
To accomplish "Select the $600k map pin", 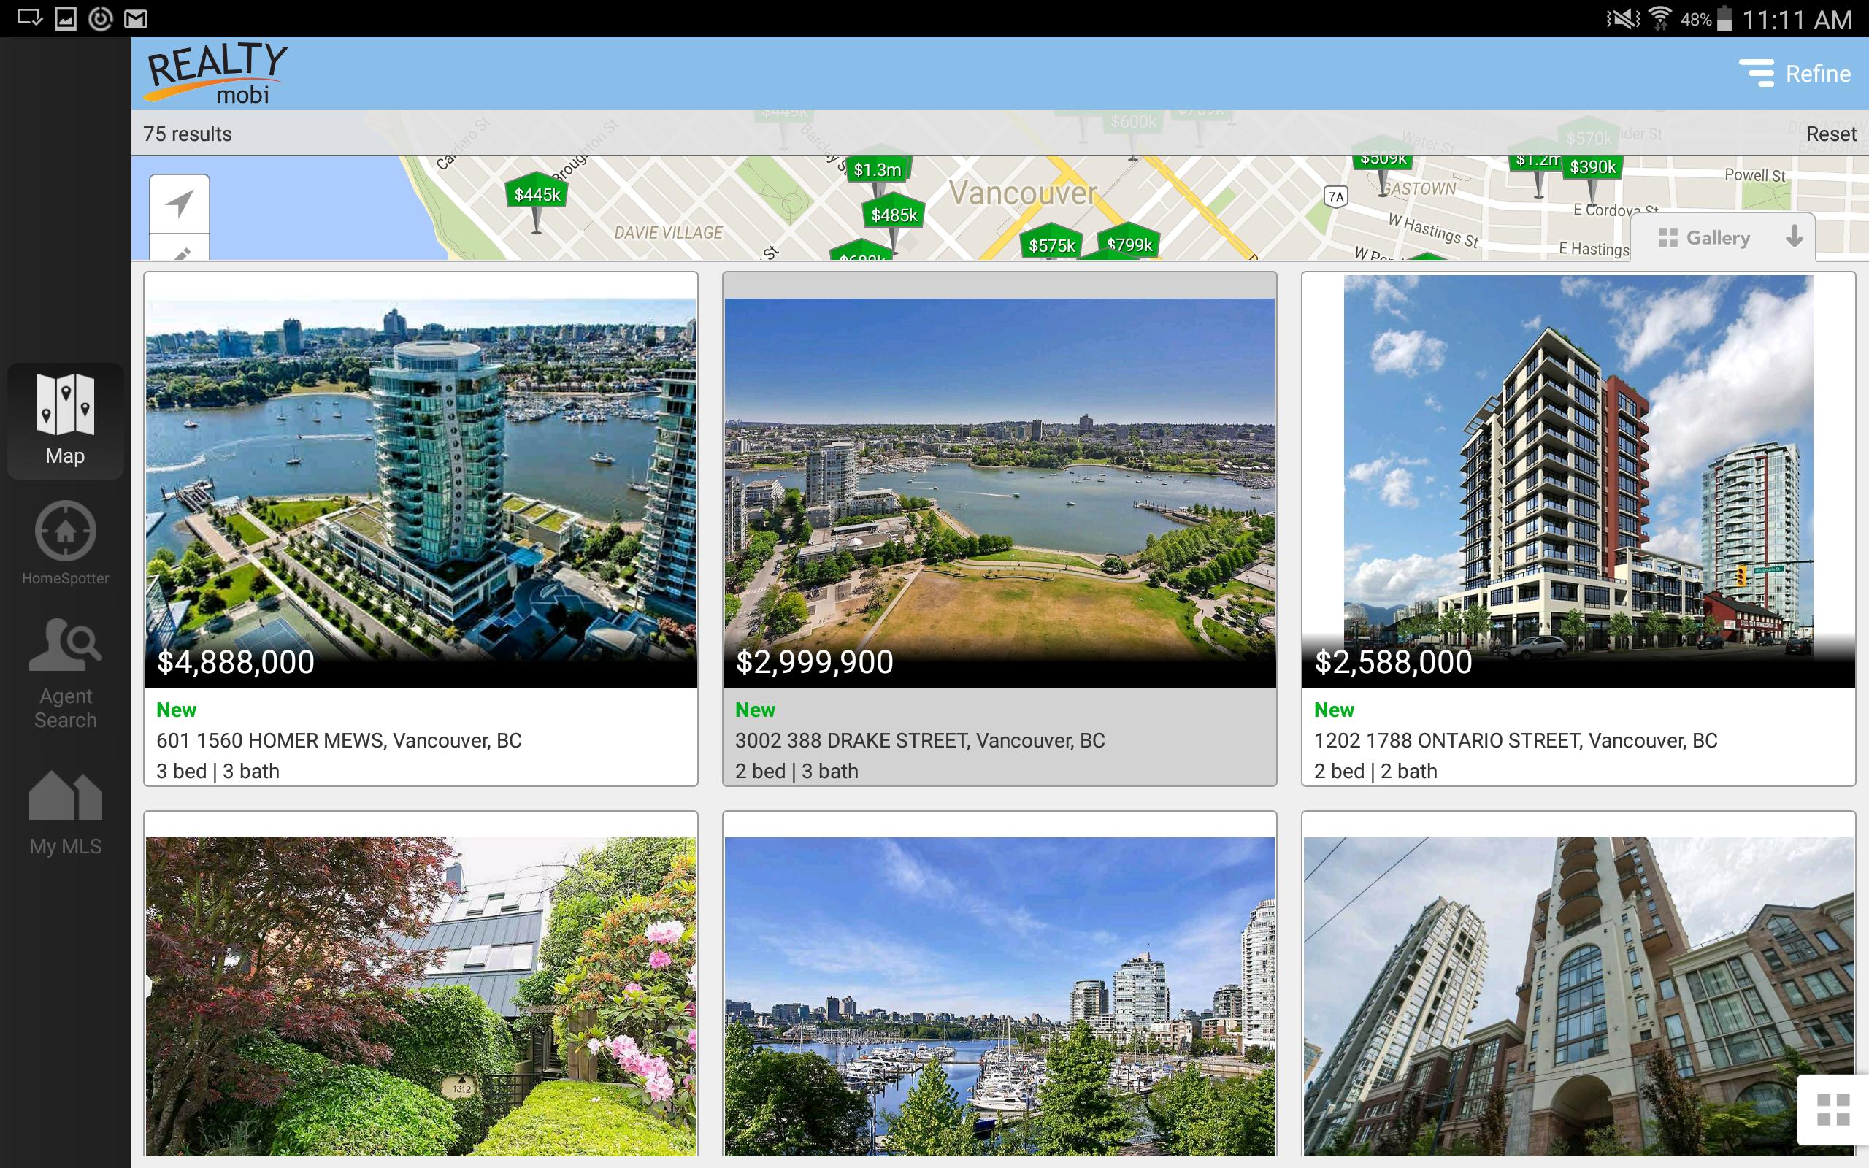I will pyautogui.click(x=1133, y=122).
